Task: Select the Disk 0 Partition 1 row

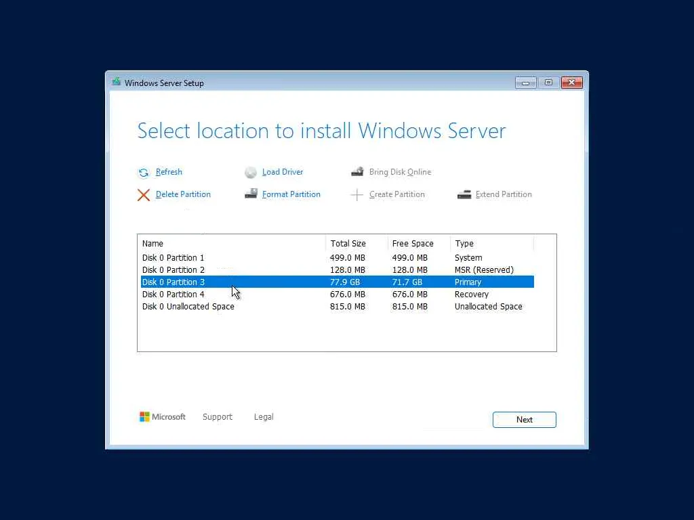Action: pyautogui.click(x=338, y=258)
